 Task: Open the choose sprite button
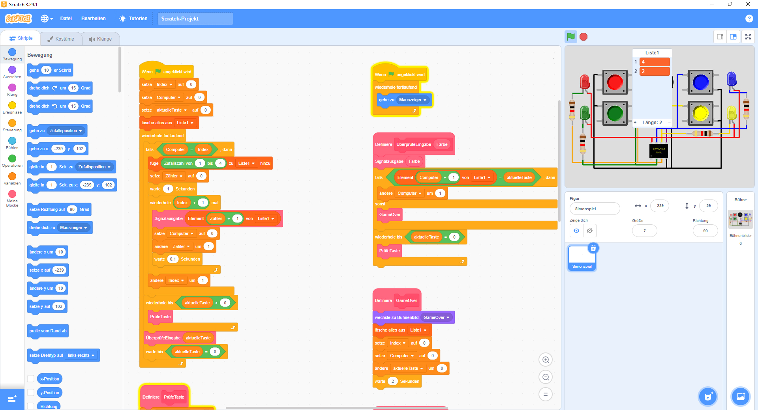tap(707, 396)
